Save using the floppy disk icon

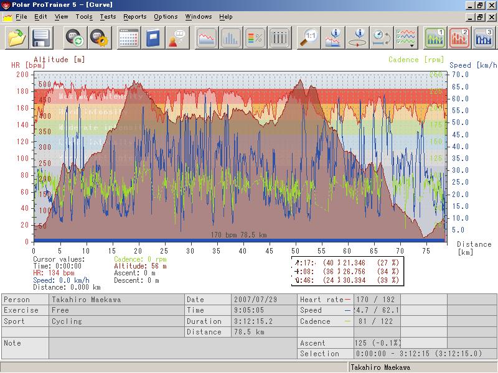[x=41, y=38]
